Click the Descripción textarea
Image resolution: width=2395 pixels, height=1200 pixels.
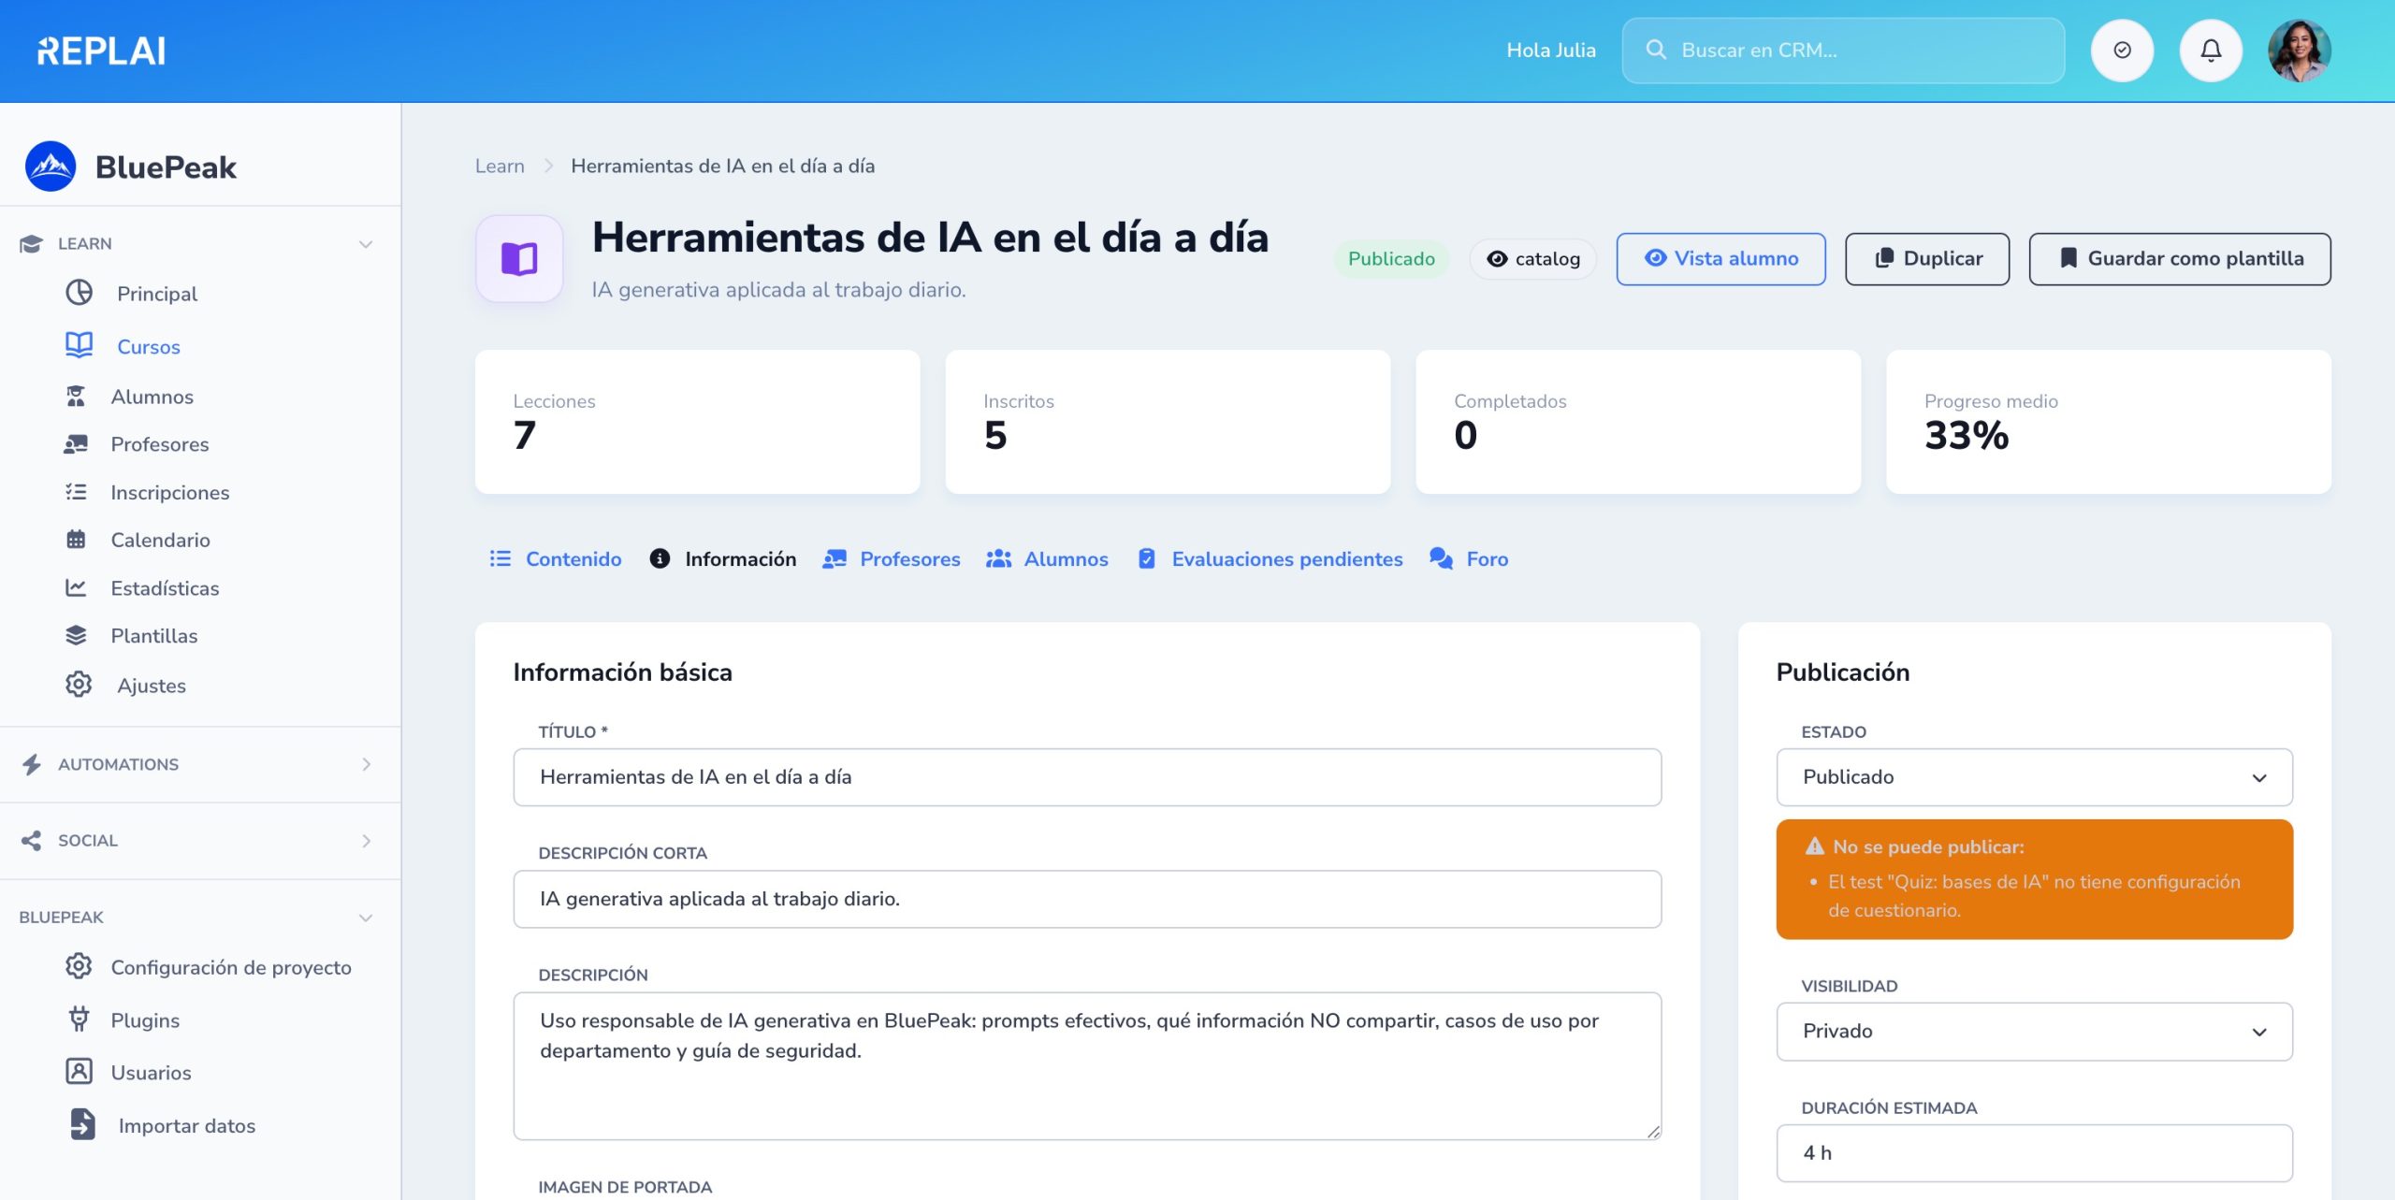point(1087,1065)
